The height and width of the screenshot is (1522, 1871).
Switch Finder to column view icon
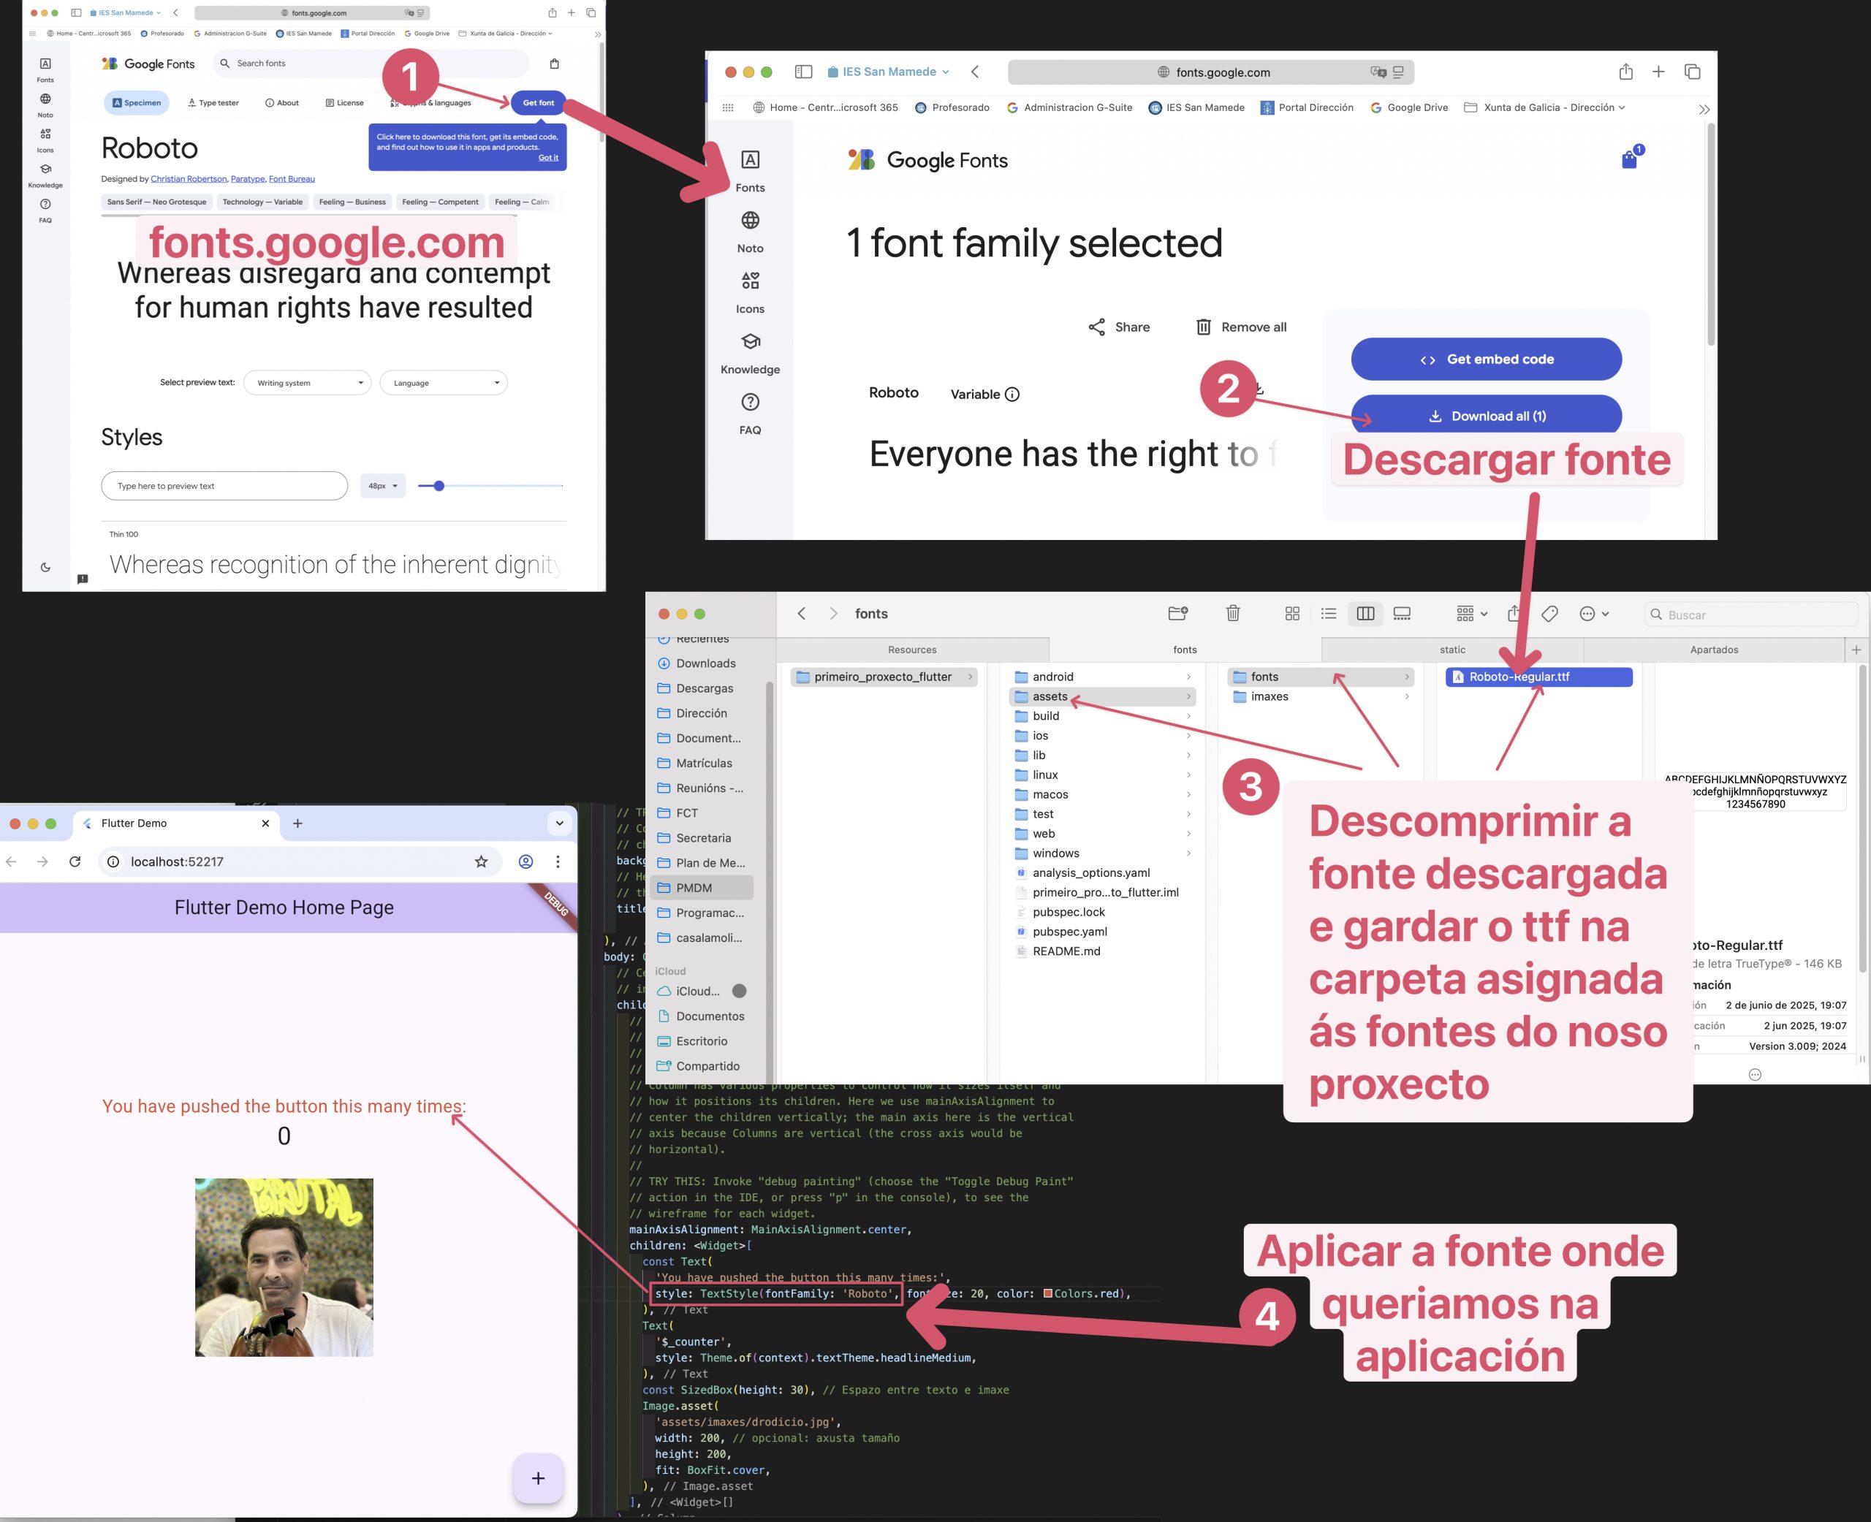coord(1365,614)
